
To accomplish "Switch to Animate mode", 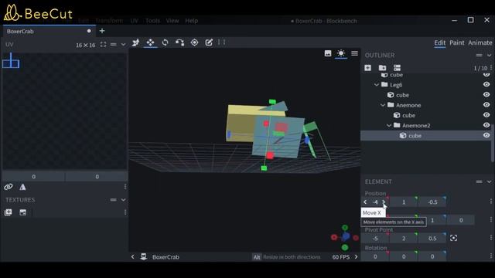I will (480, 42).
